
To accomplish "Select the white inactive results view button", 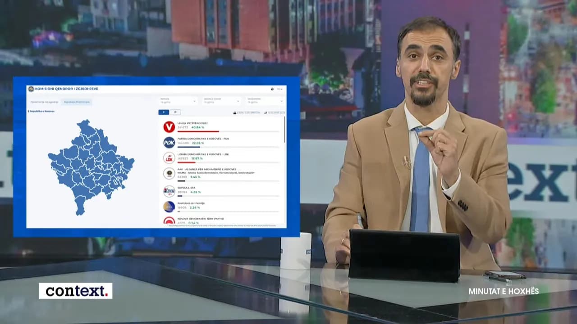I will click(x=175, y=112).
